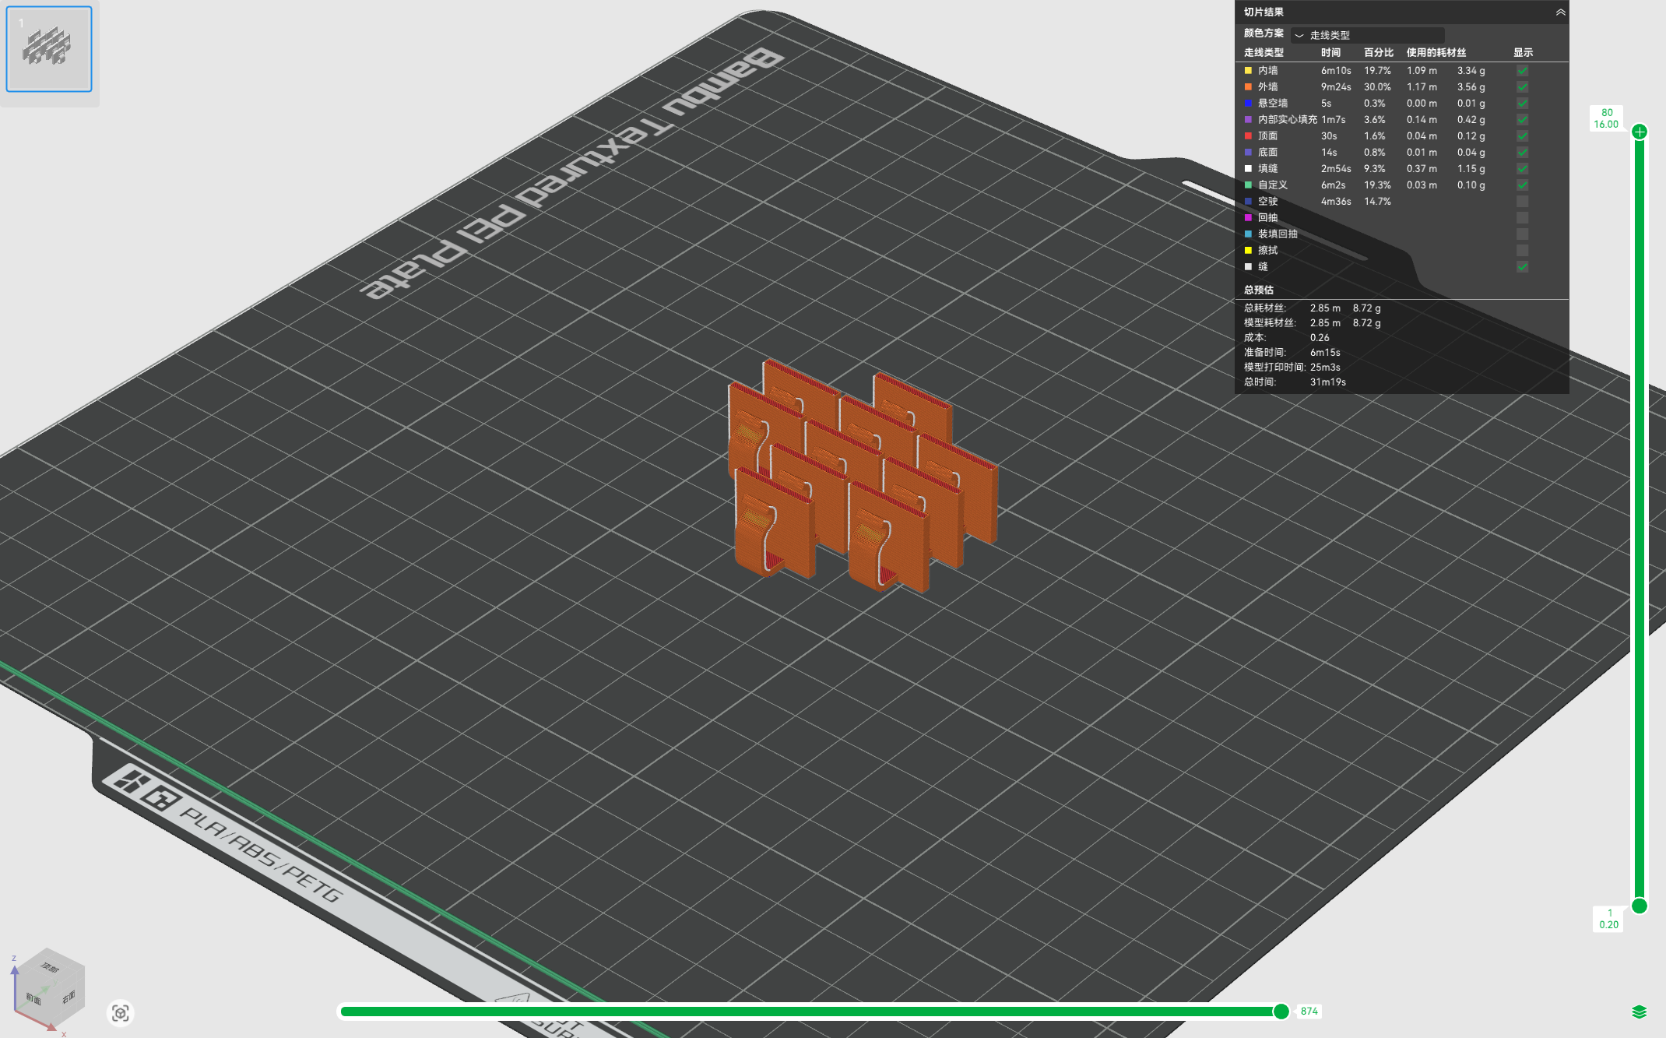This screenshot has height=1038, width=1666.
Task: Click the 前面 face of the view cube
Action: coord(33,999)
